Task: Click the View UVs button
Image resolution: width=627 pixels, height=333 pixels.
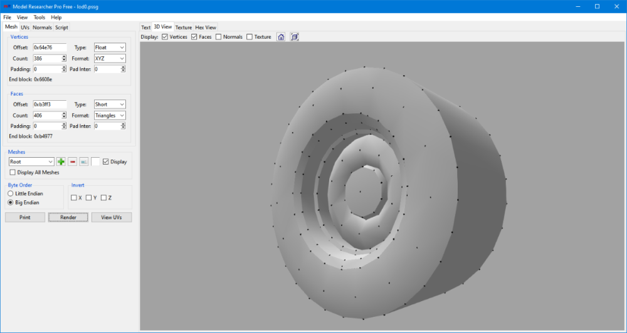Action: tap(112, 218)
